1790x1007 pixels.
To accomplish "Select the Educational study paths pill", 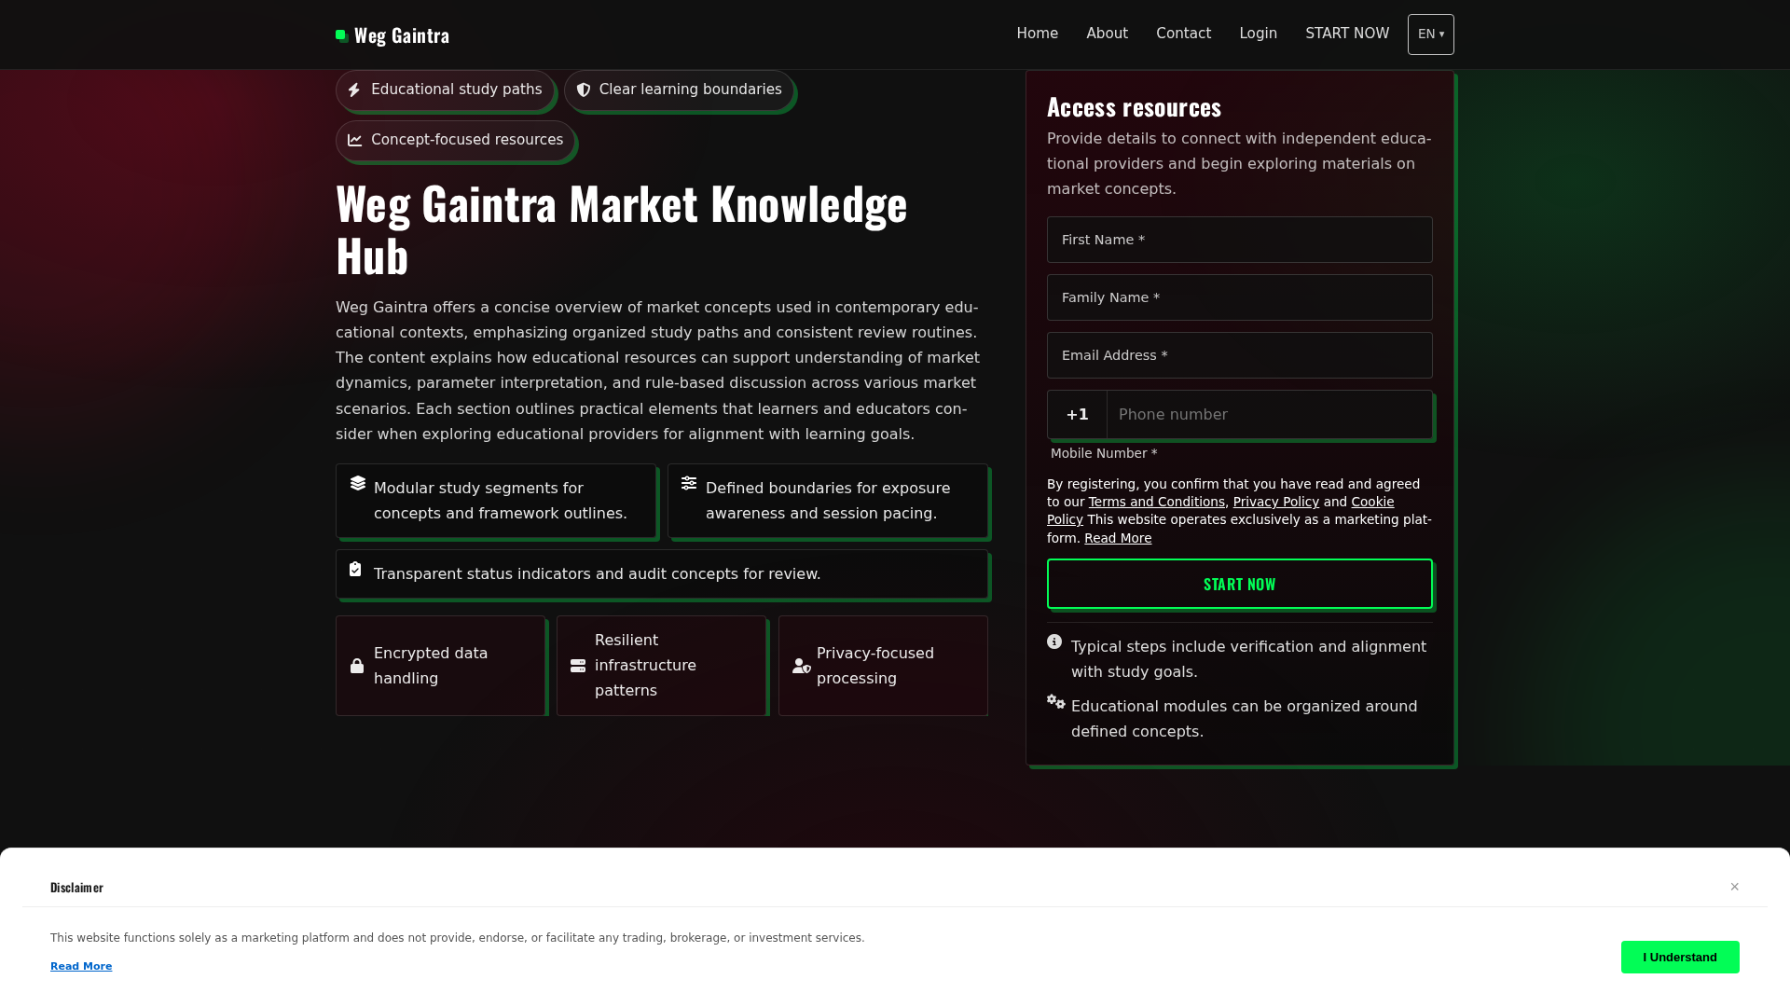I will coord(445,90).
